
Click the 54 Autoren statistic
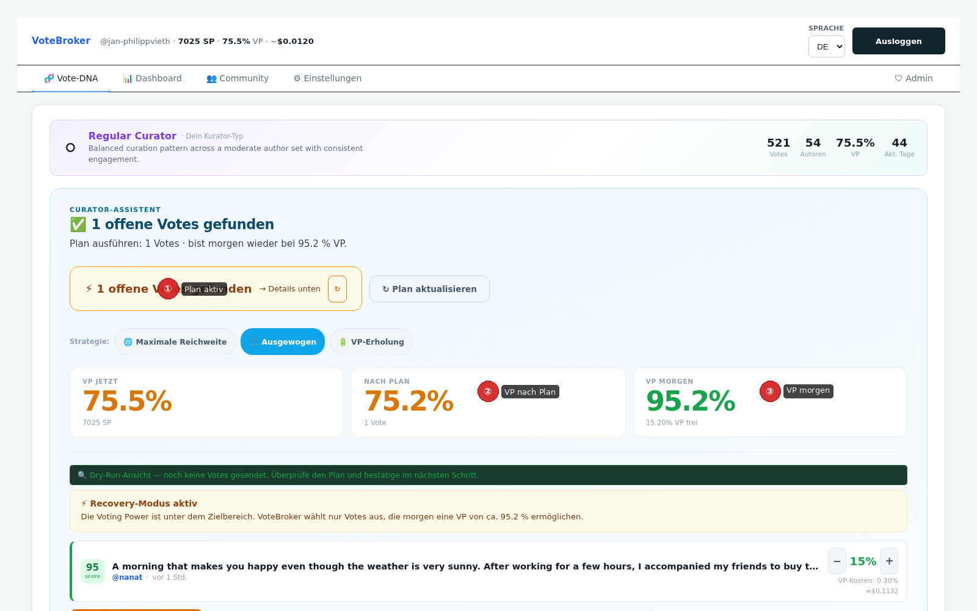point(813,147)
